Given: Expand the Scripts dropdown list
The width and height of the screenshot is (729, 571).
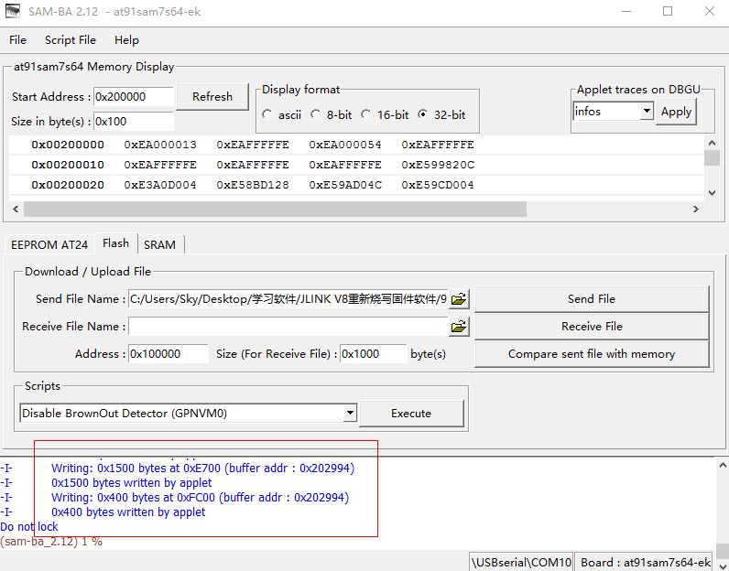Looking at the screenshot, I should click(x=350, y=413).
